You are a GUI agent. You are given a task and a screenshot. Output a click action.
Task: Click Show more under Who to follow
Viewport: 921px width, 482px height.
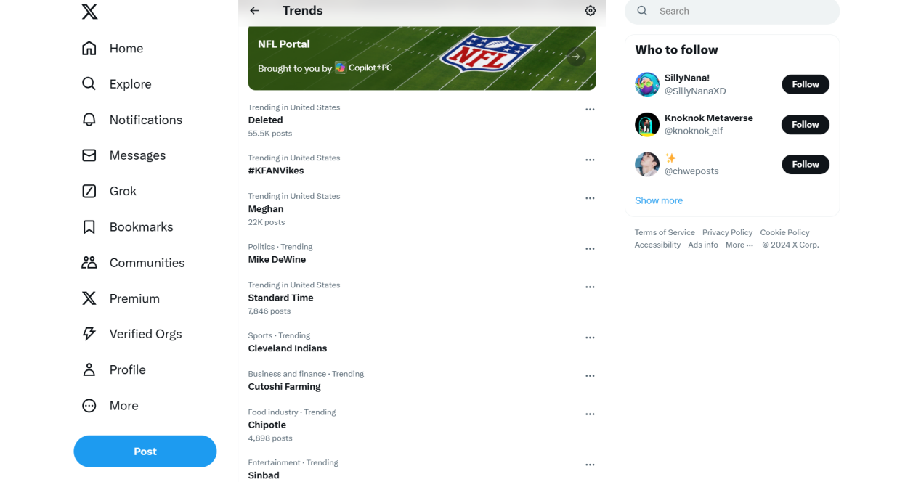pyautogui.click(x=659, y=201)
